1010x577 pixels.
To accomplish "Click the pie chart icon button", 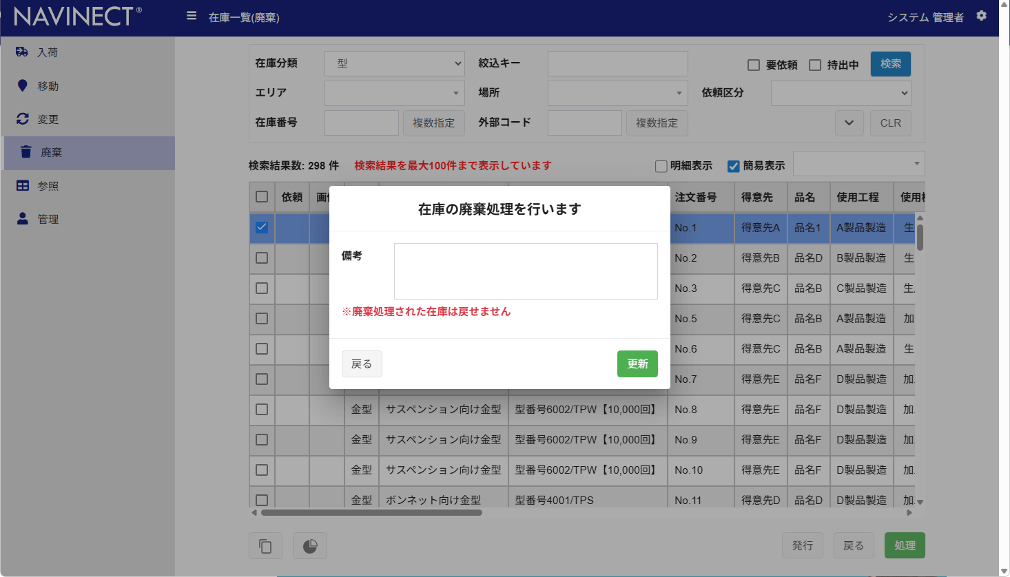I will coord(310,546).
